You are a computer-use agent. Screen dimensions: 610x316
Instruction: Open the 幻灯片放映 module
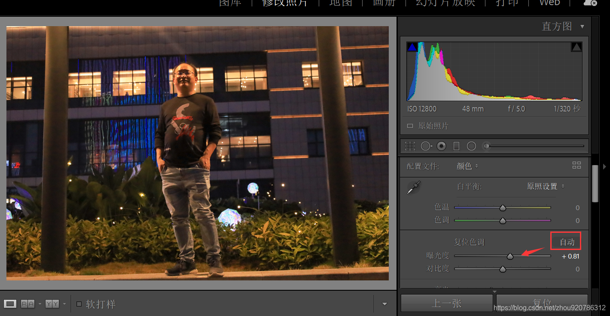click(x=445, y=3)
